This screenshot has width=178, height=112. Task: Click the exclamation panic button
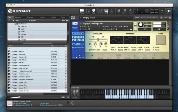click(147, 11)
